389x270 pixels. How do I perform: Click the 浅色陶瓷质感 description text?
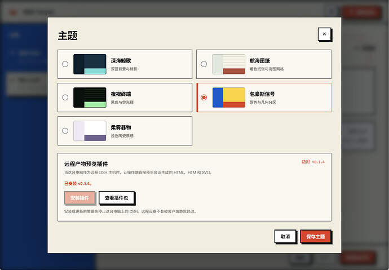(x=122, y=136)
